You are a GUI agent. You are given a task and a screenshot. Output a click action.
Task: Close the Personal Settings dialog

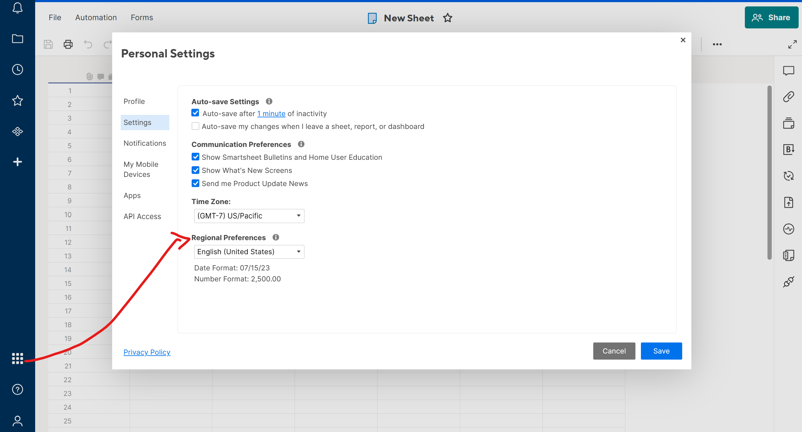point(683,40)
